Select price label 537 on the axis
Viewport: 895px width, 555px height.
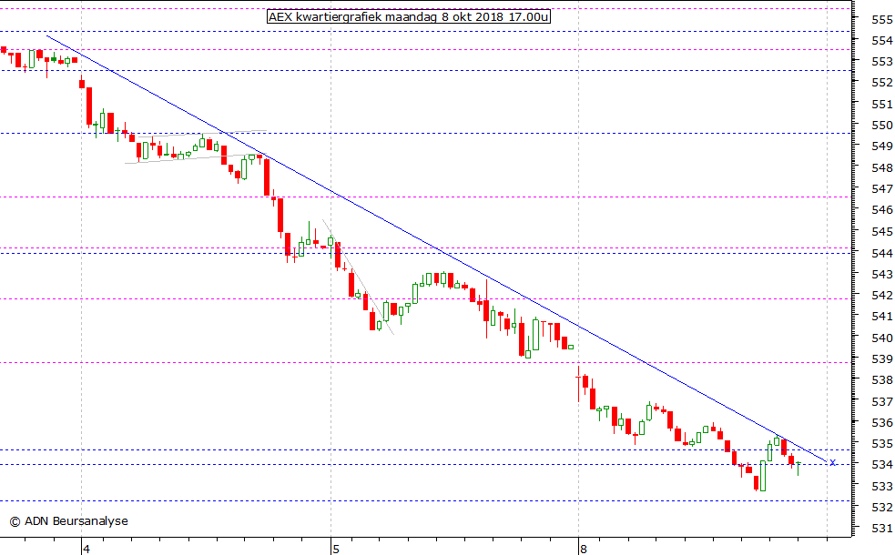(x=882, y=401)
